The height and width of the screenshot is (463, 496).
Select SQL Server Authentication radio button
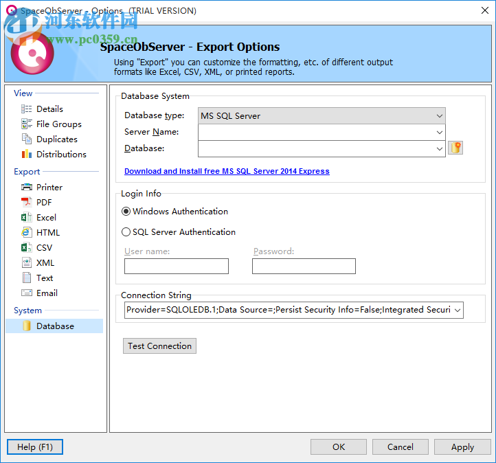126,232
